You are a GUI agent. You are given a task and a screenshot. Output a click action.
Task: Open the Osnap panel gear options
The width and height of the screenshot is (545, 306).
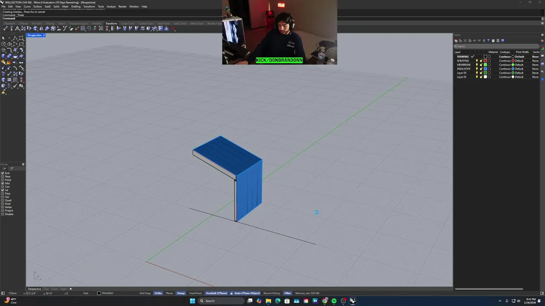click(23, 164)
